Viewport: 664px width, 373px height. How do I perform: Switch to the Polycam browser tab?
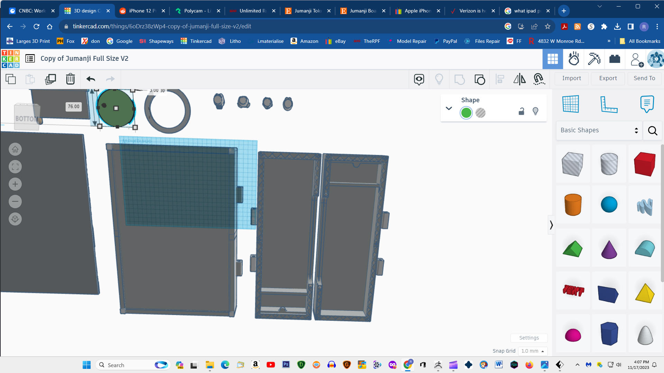pyautogui.click(x=197, y=11)
